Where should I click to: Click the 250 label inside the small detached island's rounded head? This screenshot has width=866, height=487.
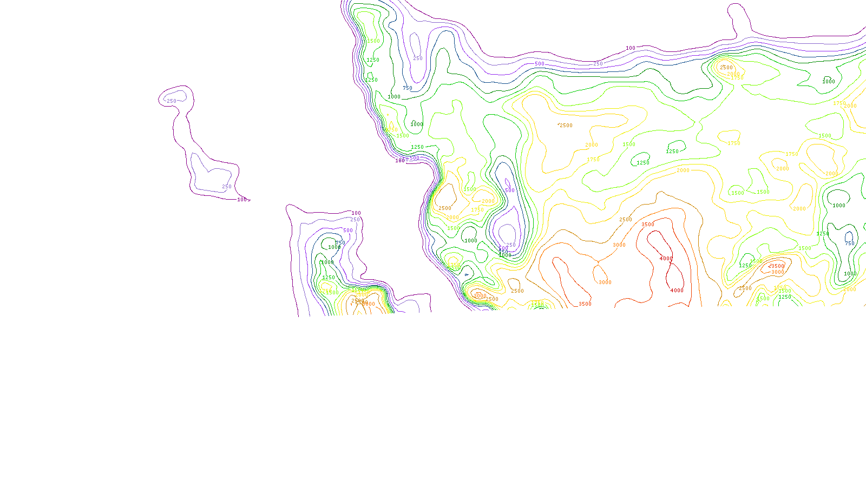coord(172,101)
